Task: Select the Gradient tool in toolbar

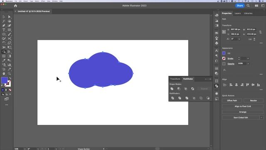Action: (9, 56)
